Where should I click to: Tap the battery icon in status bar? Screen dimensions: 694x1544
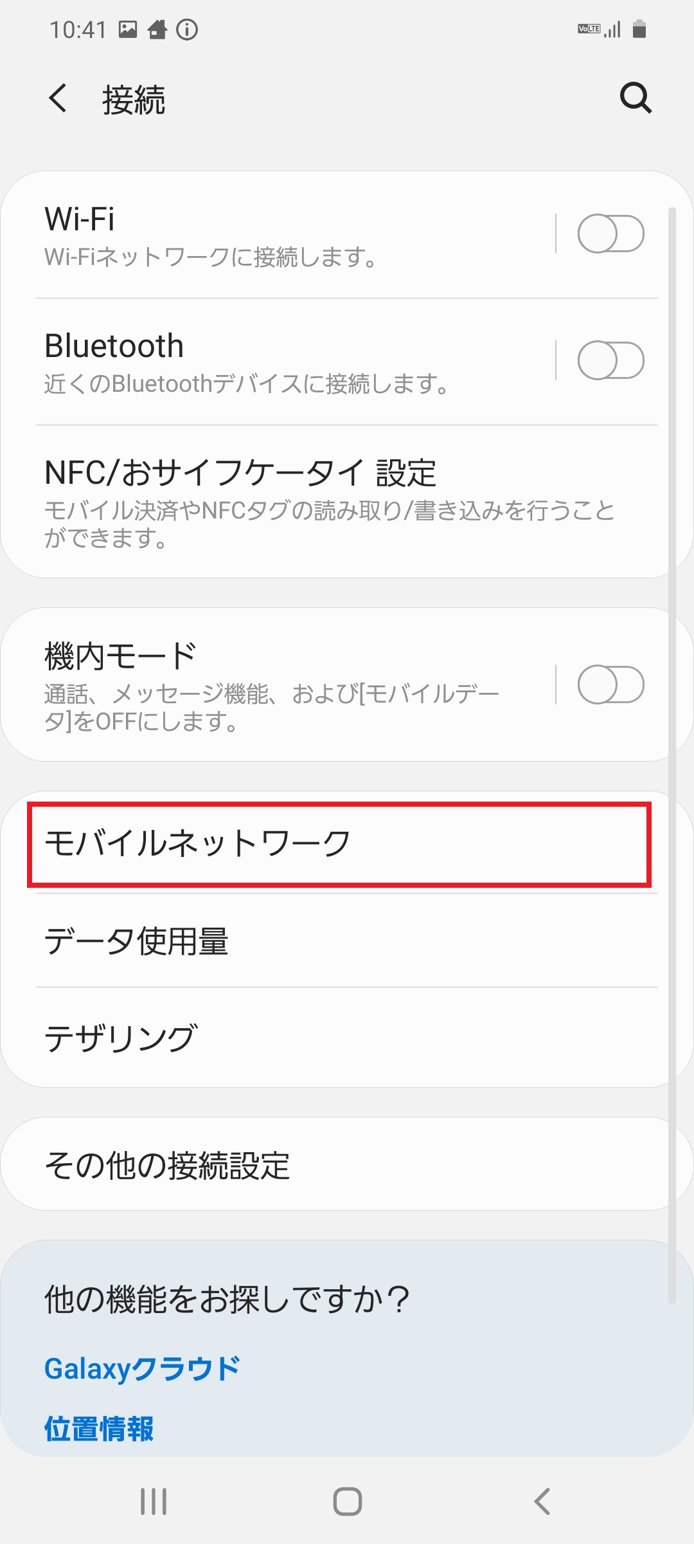point(638,28)
